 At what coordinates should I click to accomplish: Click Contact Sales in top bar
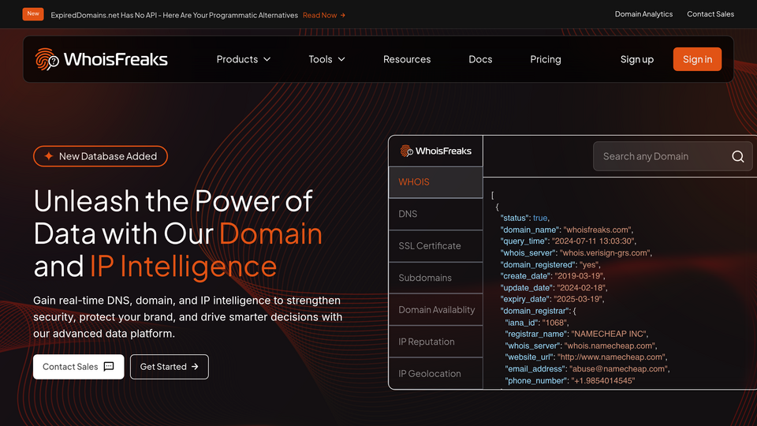click(x=710, y=14)
